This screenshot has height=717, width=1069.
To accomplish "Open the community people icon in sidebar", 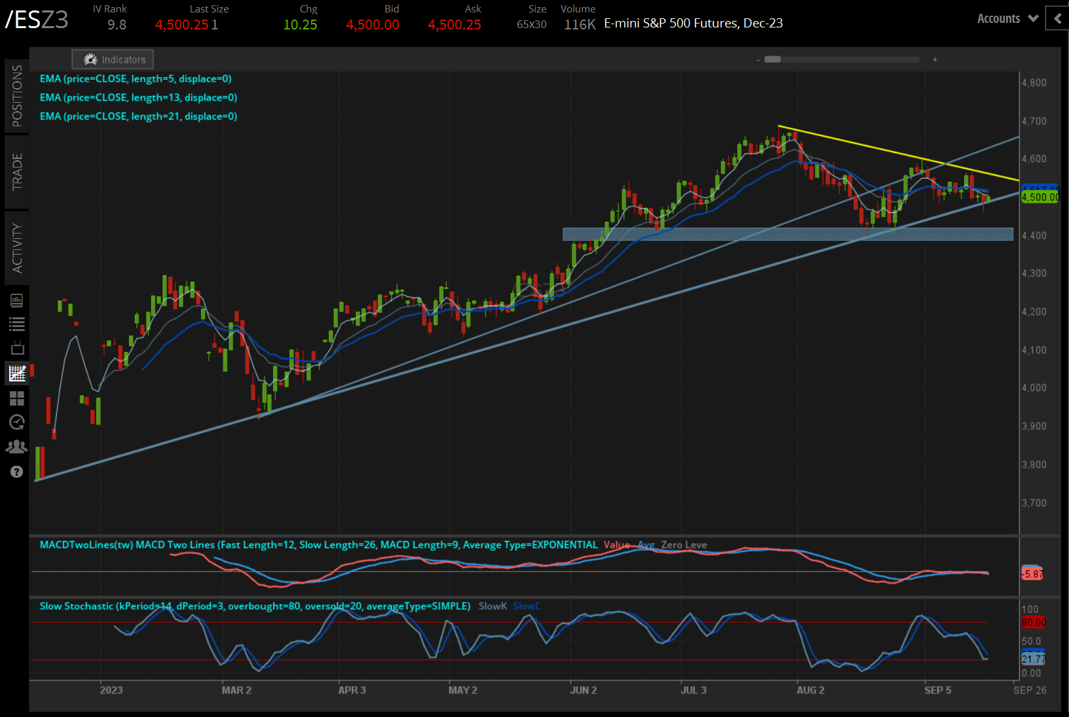I will 17,447.
